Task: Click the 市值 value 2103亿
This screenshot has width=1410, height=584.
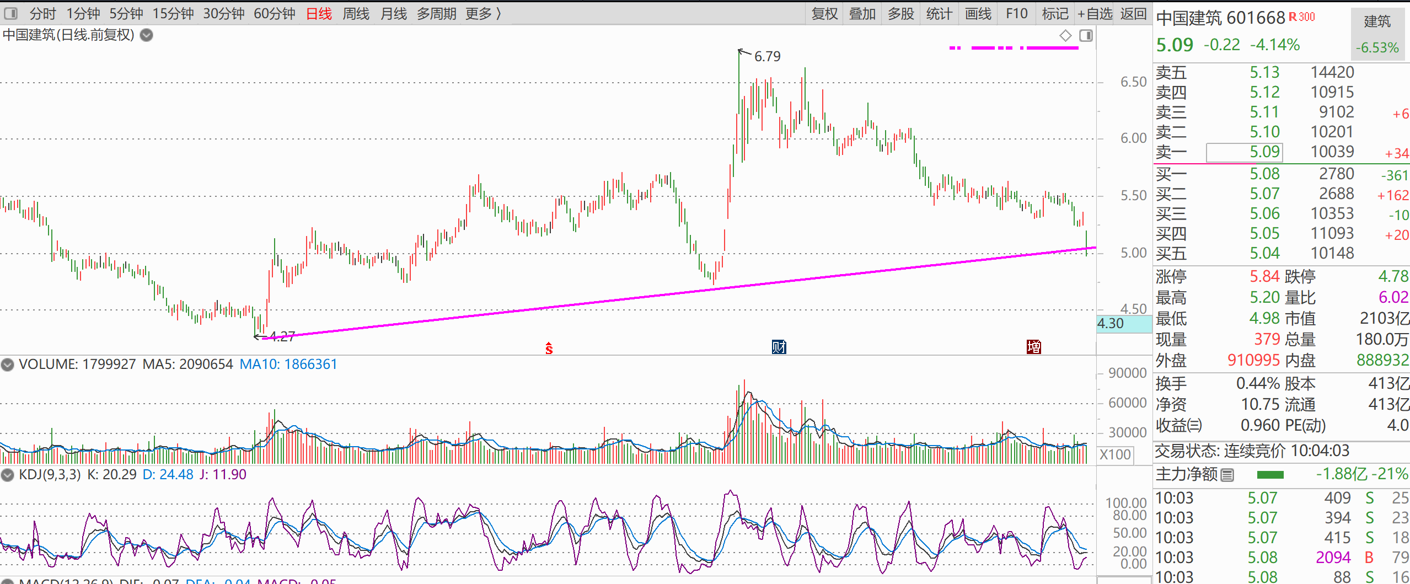Action: point(1385,318)
